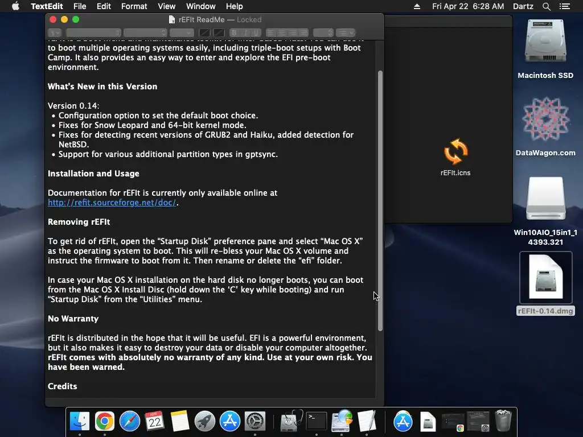Image resolution: width=583 pixels, height=437 pixels.
Task: Toggle underline formatting in TextEdit toolbar
Action: point(256,32)
